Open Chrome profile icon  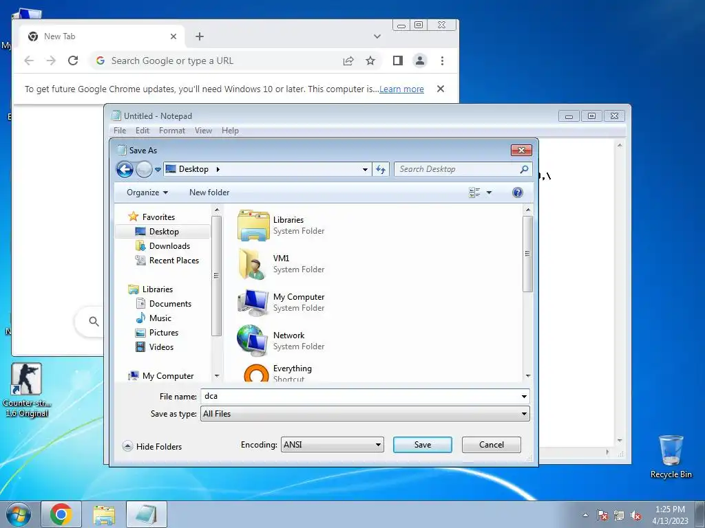coord(419,60)
